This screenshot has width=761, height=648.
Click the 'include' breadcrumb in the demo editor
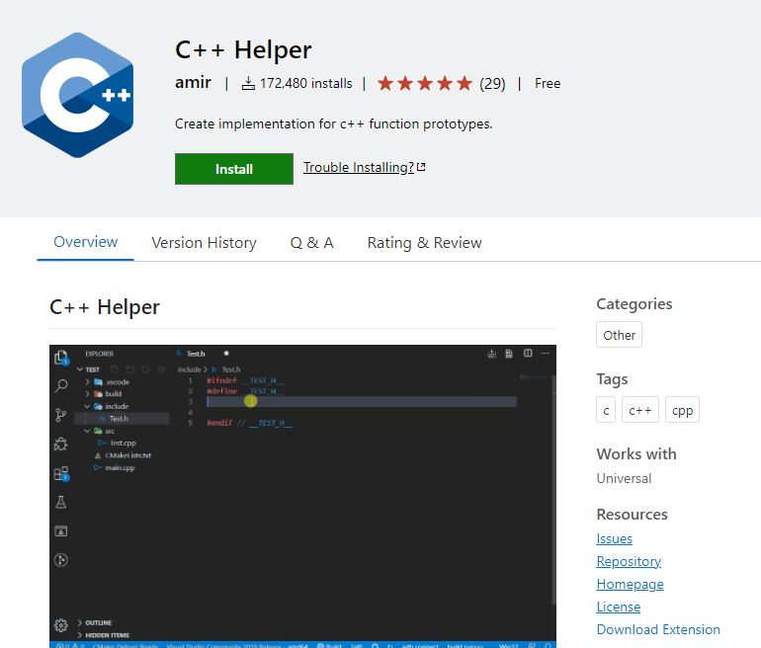[x=190, y=369]
